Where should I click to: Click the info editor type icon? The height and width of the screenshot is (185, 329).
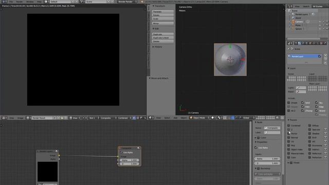4,2
